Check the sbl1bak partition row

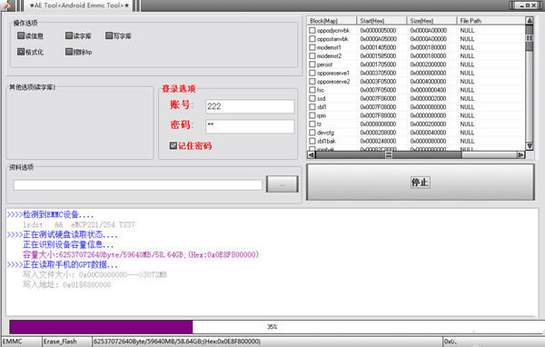[312, 141]
